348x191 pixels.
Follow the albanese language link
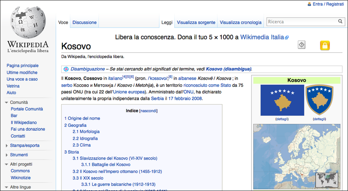187,78
